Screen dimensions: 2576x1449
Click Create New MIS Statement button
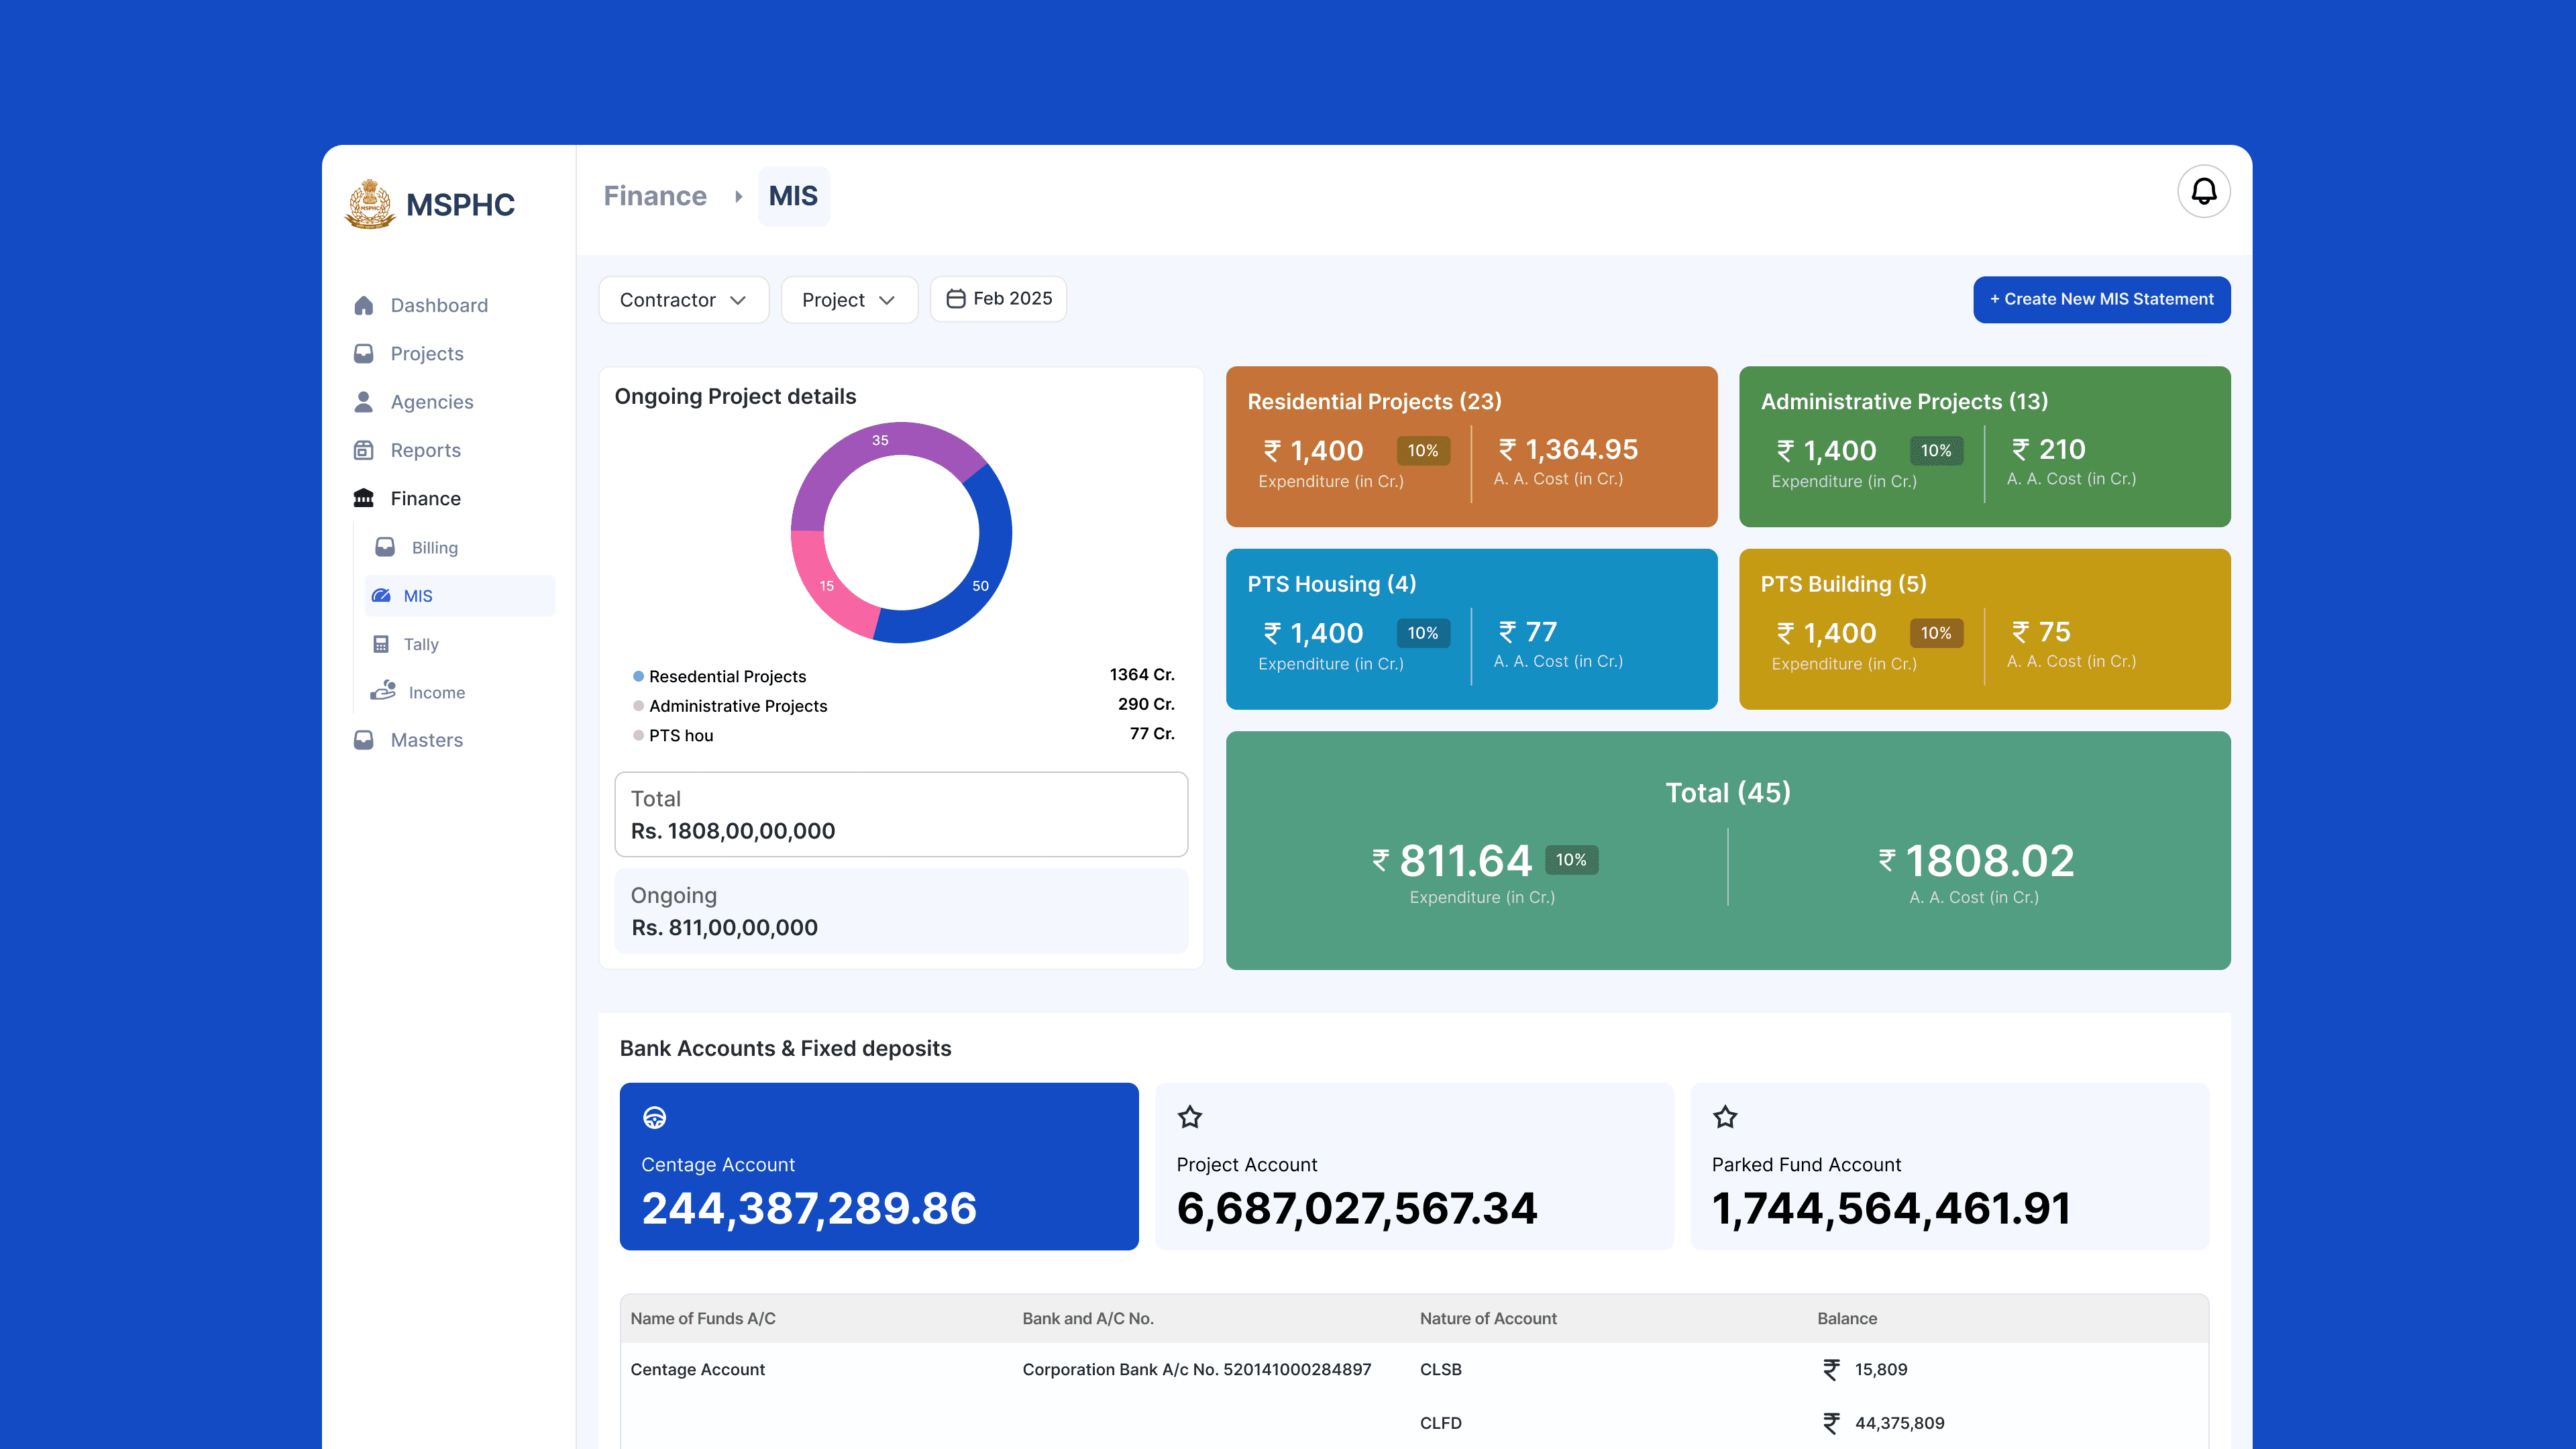(x=2101, y=299)
